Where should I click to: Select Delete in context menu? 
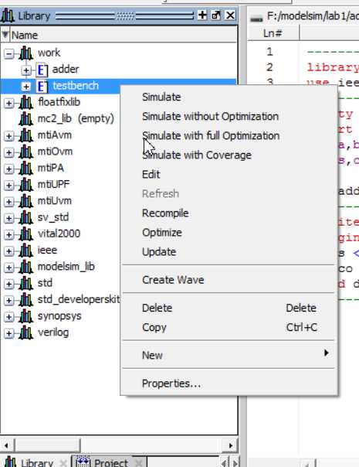click(229, 308)
